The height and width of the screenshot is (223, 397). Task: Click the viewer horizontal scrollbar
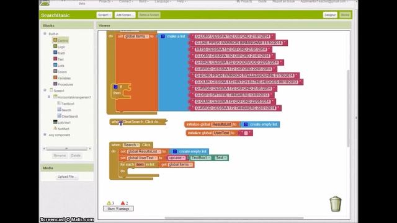(234, 217)
